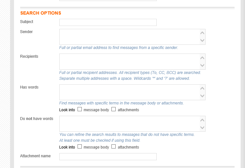
Task: Click Do not have words scroll down arrow
Action: tap(202, 127)
